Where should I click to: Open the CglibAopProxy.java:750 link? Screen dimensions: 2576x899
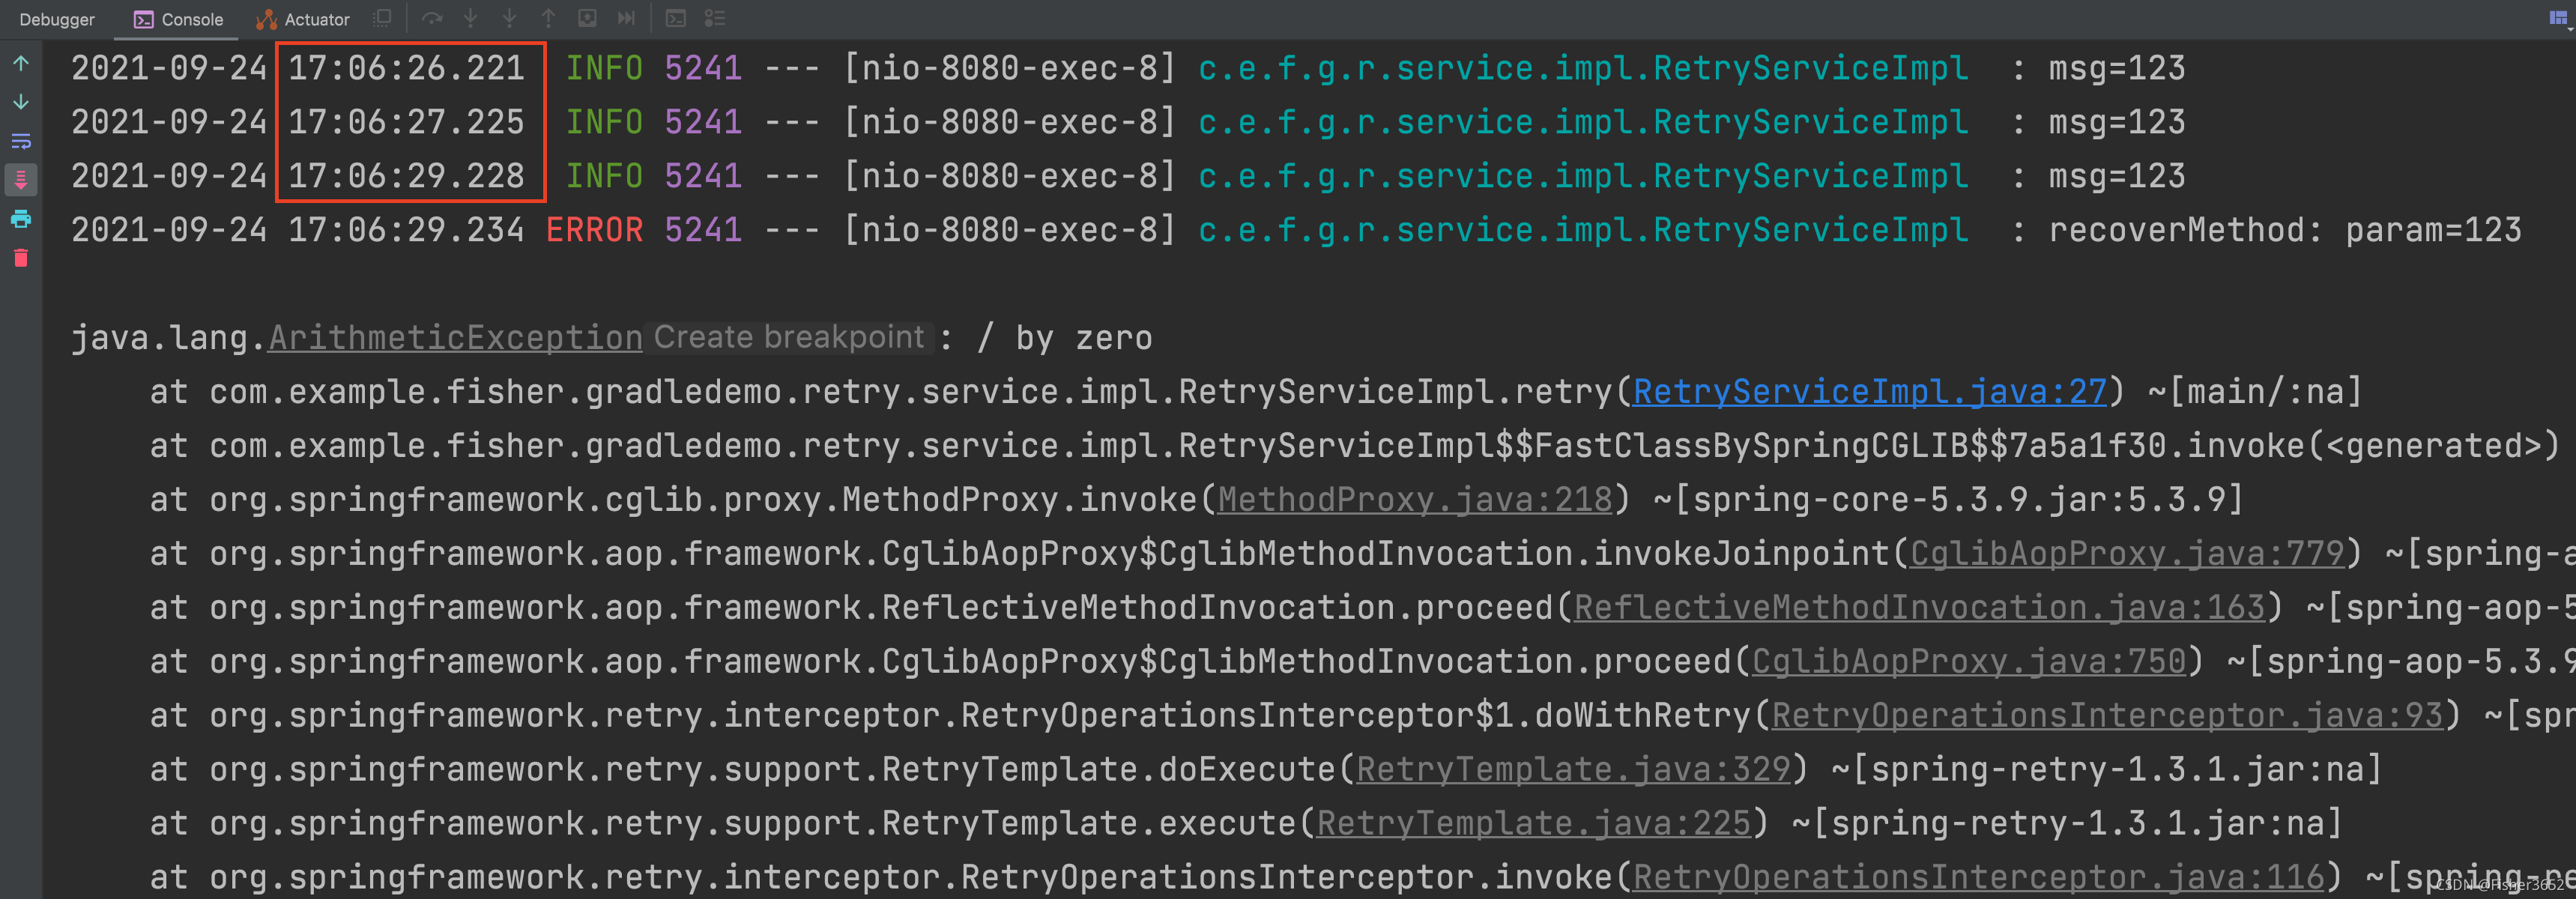click(x=1969, y=662)
